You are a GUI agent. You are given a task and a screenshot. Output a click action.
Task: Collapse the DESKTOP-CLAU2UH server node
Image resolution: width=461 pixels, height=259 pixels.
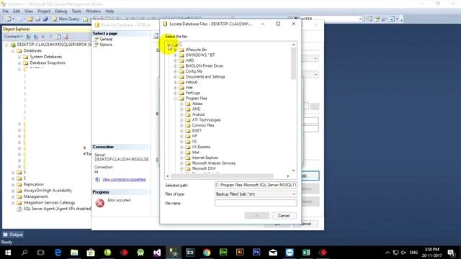pos(6,45)
